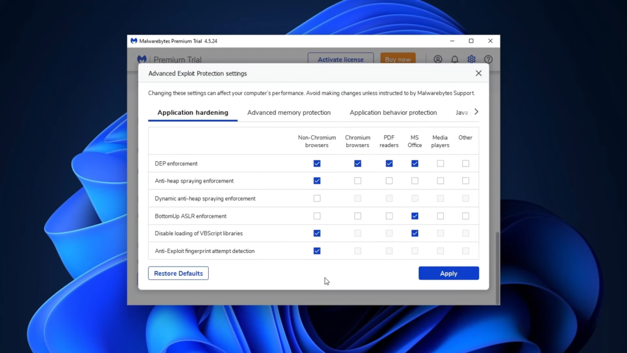Enable Anti-heap spraying for MS Office
The width and height of the screenshot is (627, 353).
(415, 181)
